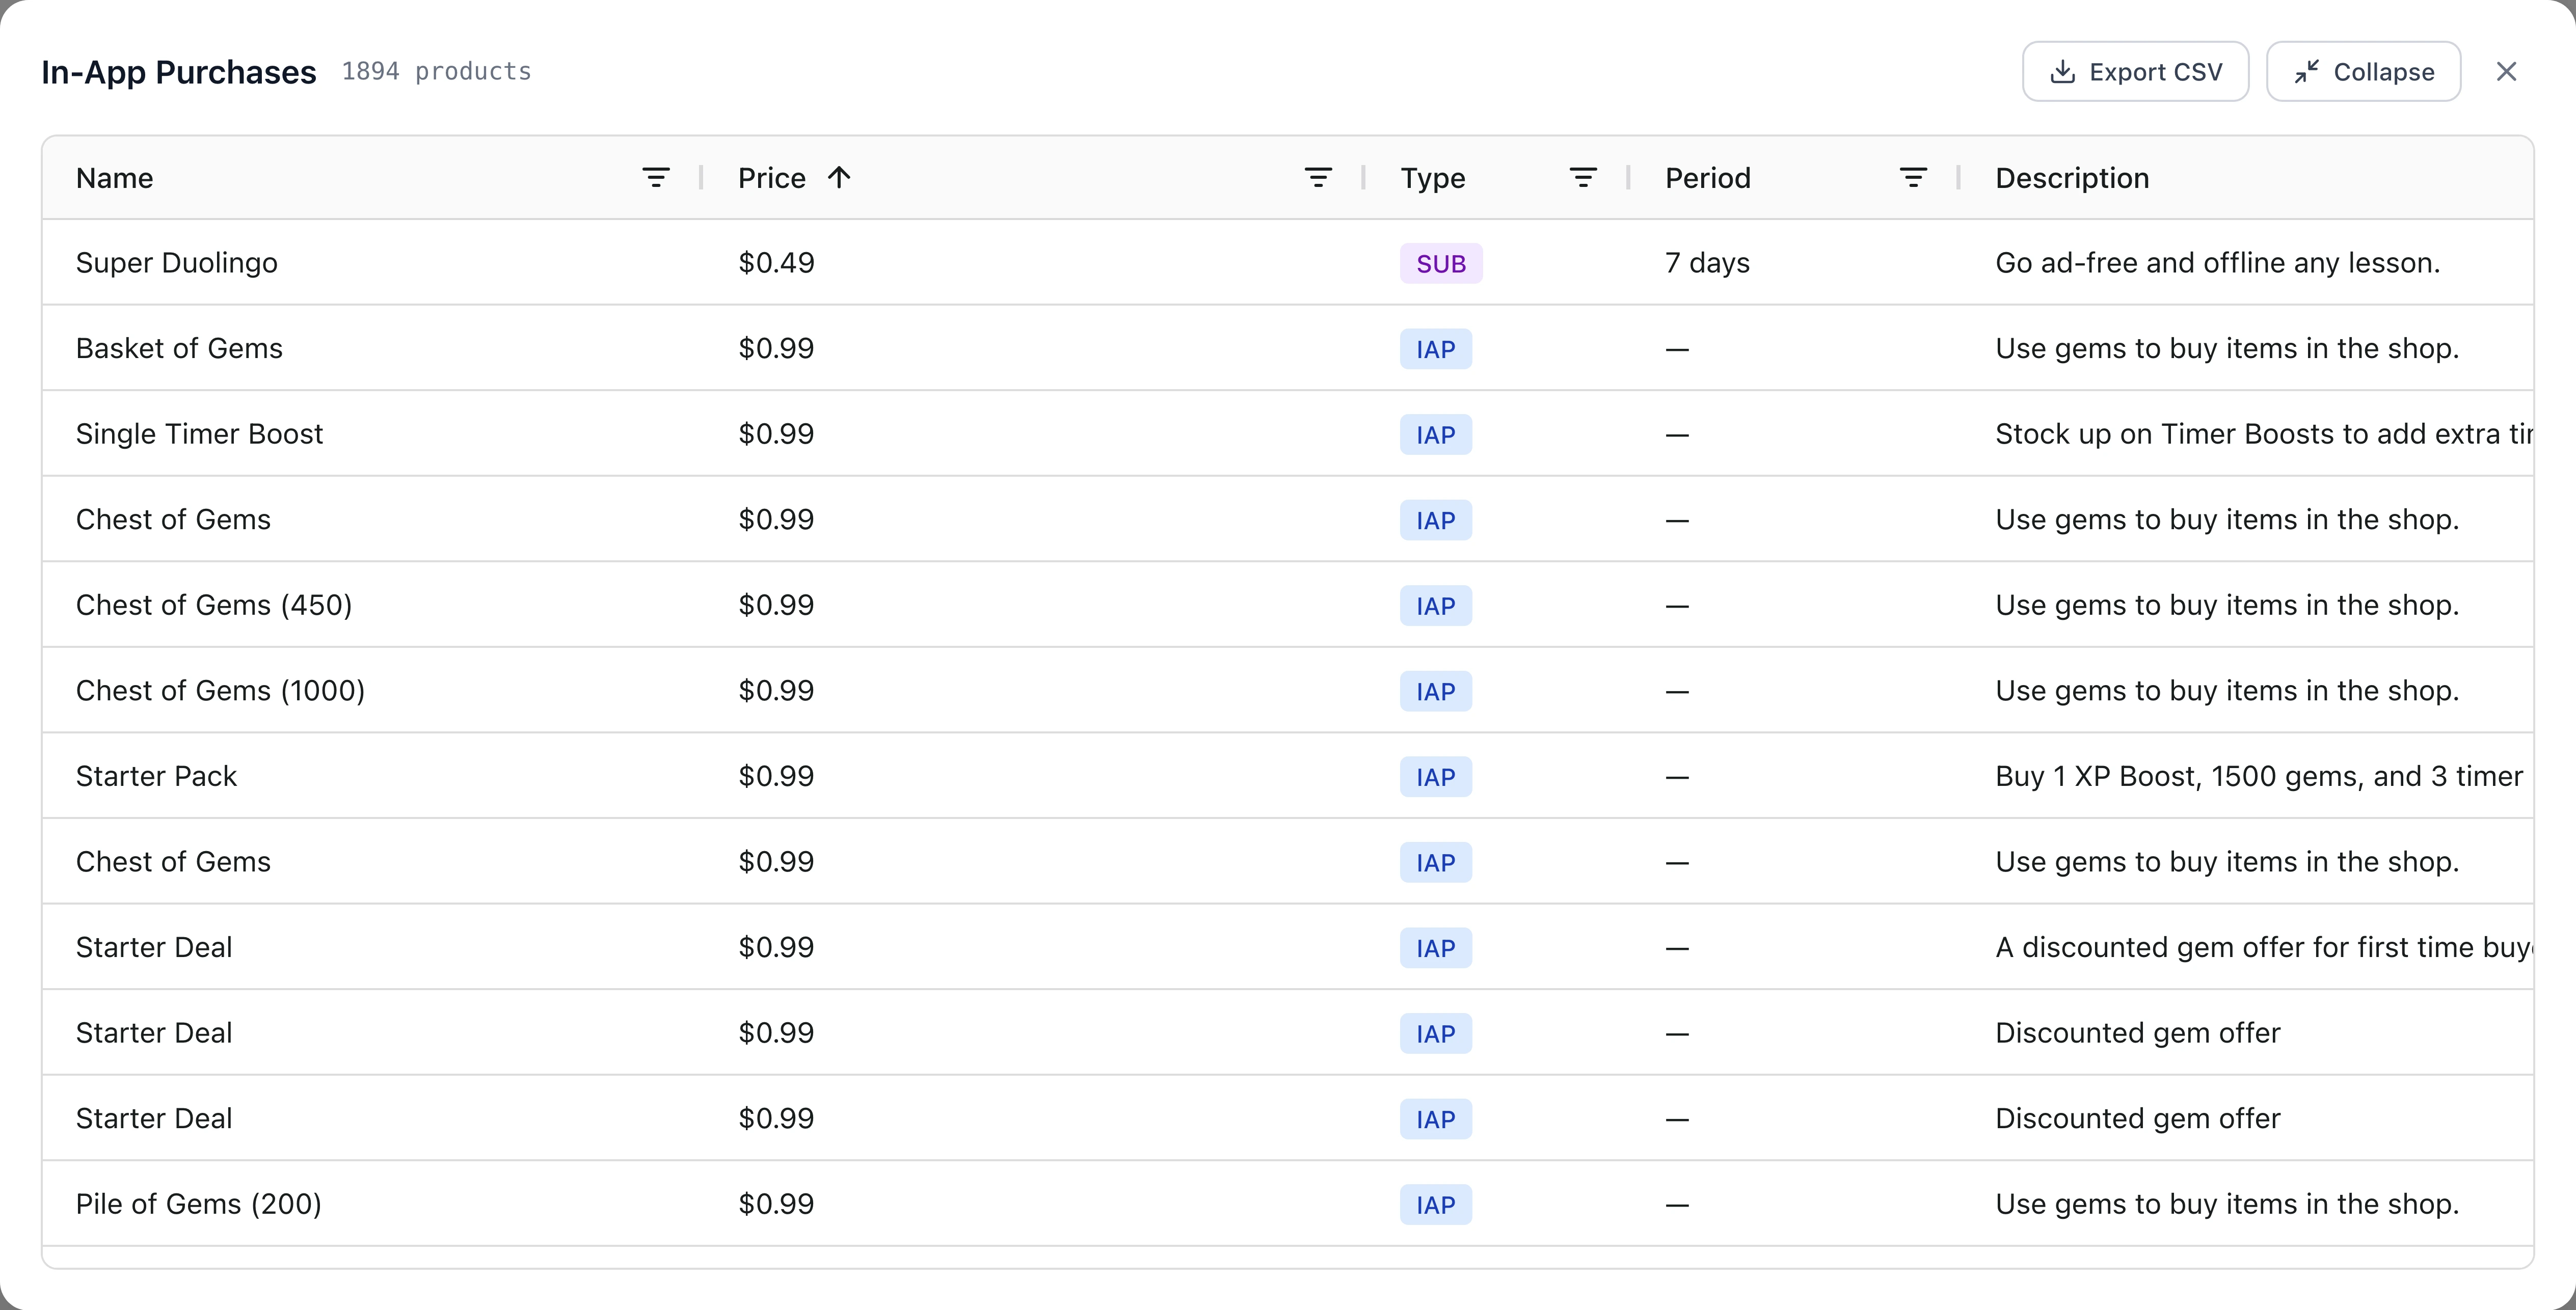Select the Pile of Gems (200) row
Image resolution: width=2576 pixels, height=1310 pixels.
pyautogui.click(x=1288, y=1204)
